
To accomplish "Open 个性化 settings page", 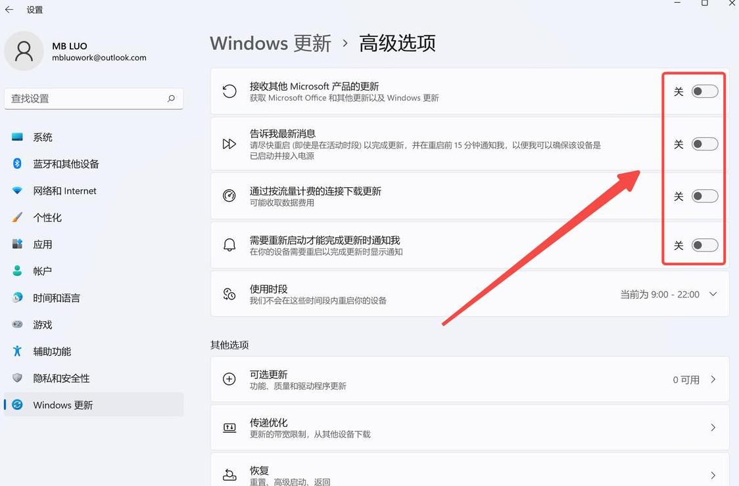I will [94, 217].
